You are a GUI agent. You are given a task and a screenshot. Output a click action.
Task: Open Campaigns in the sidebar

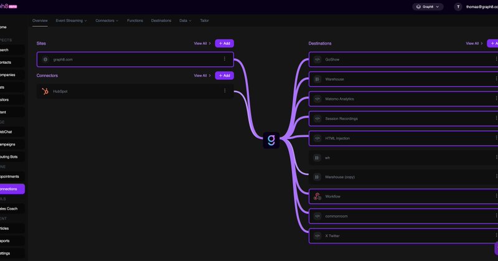12,145
